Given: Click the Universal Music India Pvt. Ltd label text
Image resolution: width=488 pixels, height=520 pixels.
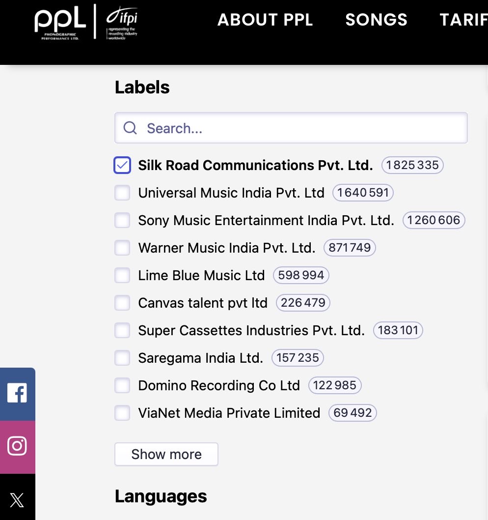Looking at the screenshot, I should (x=231, y=193).
